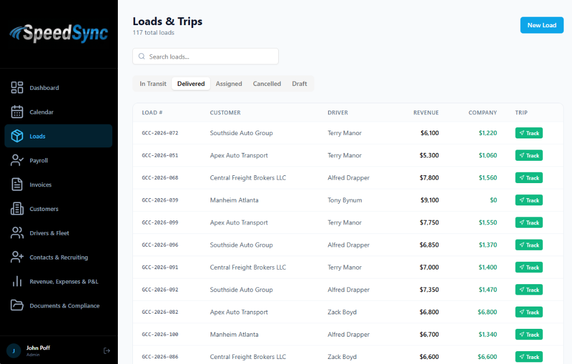This screenshot has height=364, width=572.
Task: Track load GCC-2026-051
Action: coord(529,155)
